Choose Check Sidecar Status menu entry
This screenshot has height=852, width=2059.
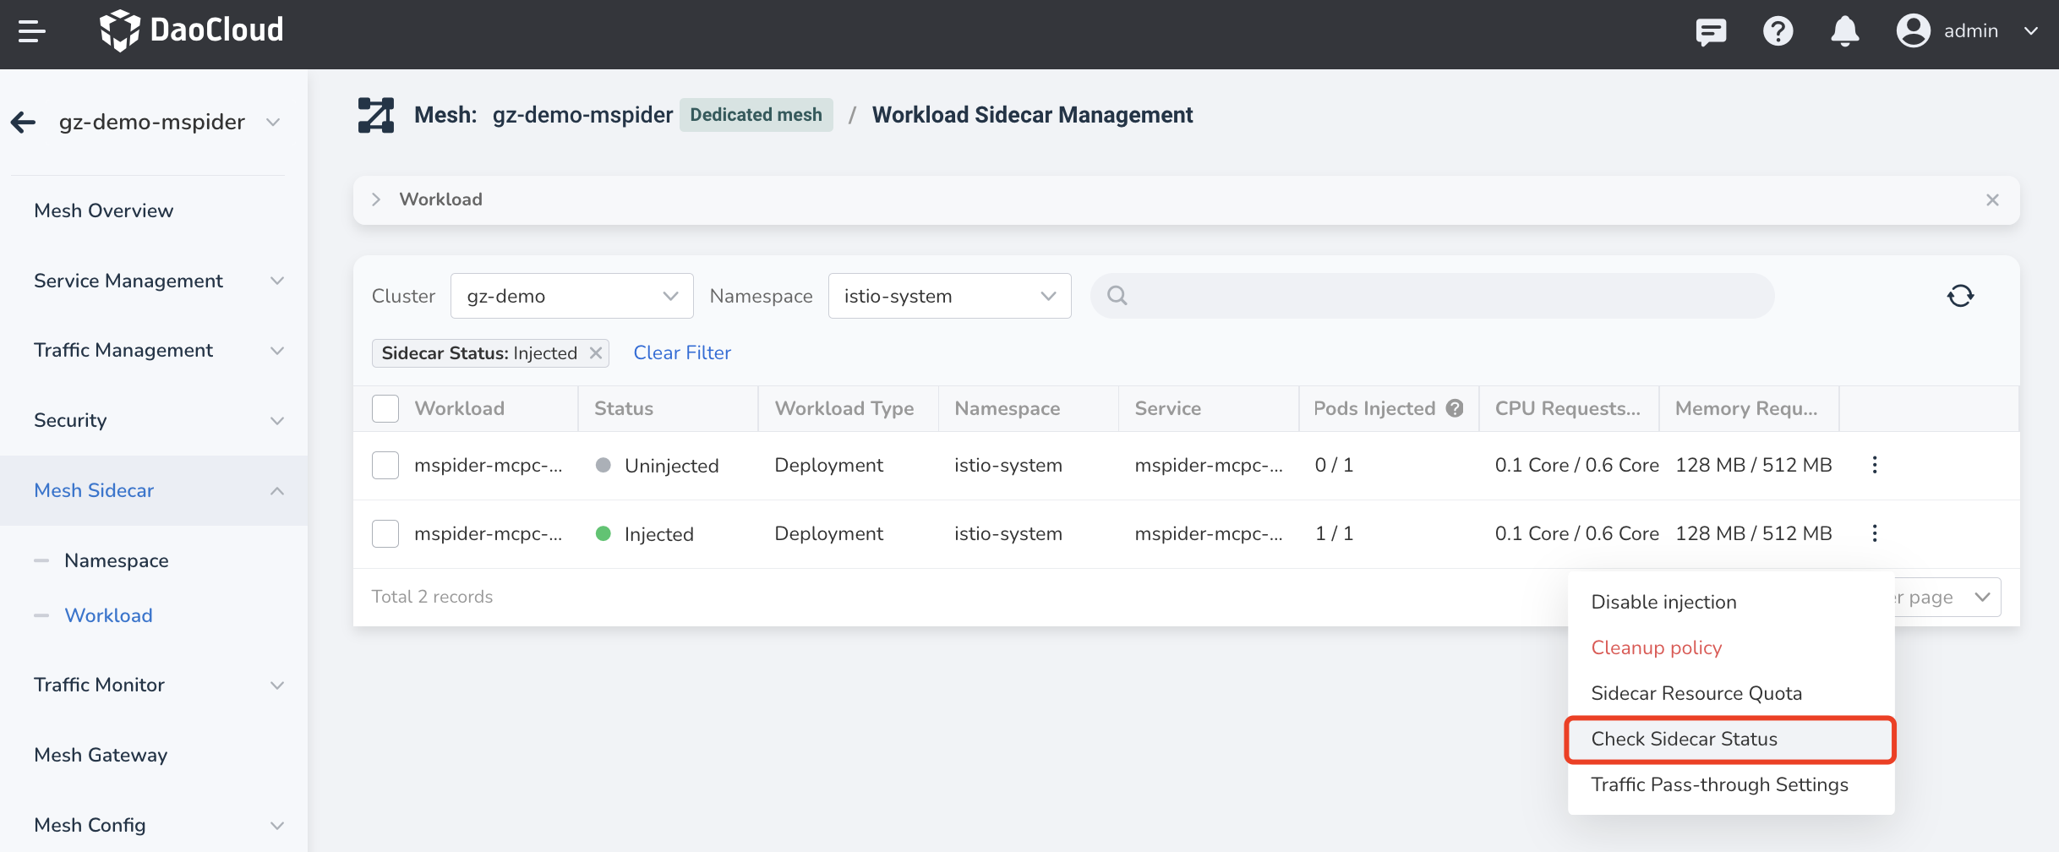click(x=1731, y=740)
